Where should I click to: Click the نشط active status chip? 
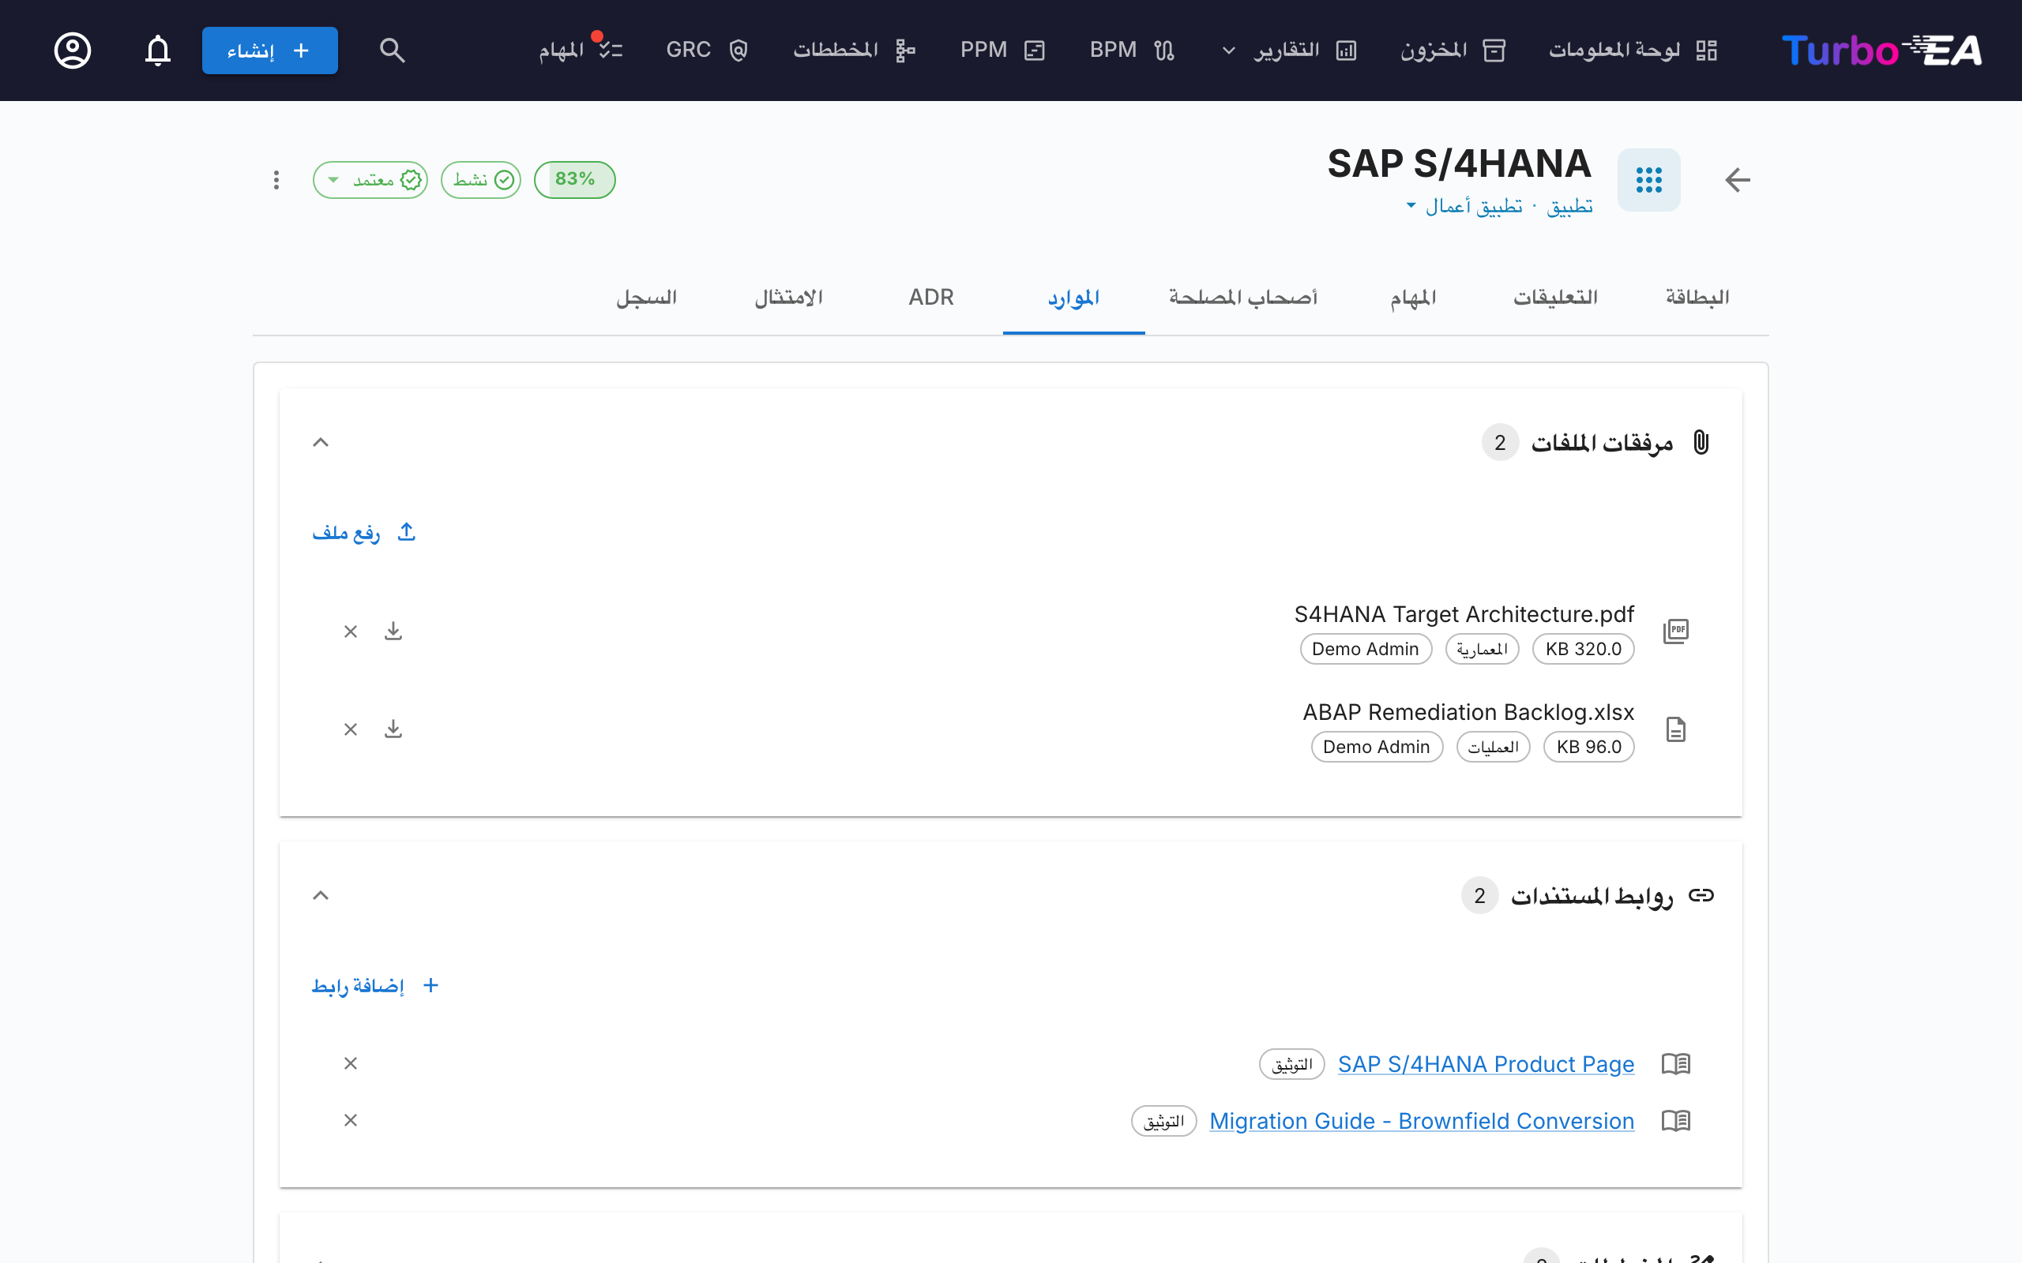coord(481,180)
